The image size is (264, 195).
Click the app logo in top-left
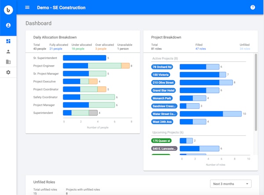(8, 10)
